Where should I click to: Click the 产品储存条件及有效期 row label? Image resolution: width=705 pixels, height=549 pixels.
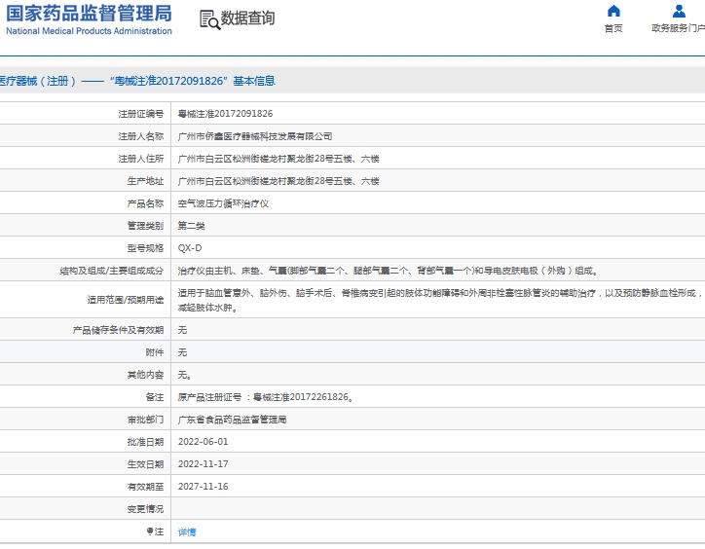(x=118, y=330)
